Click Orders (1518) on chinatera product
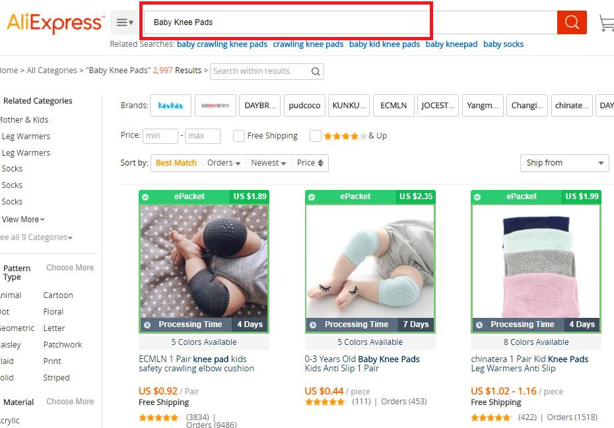This screenshot has height=428, width=614. point(572,417)
